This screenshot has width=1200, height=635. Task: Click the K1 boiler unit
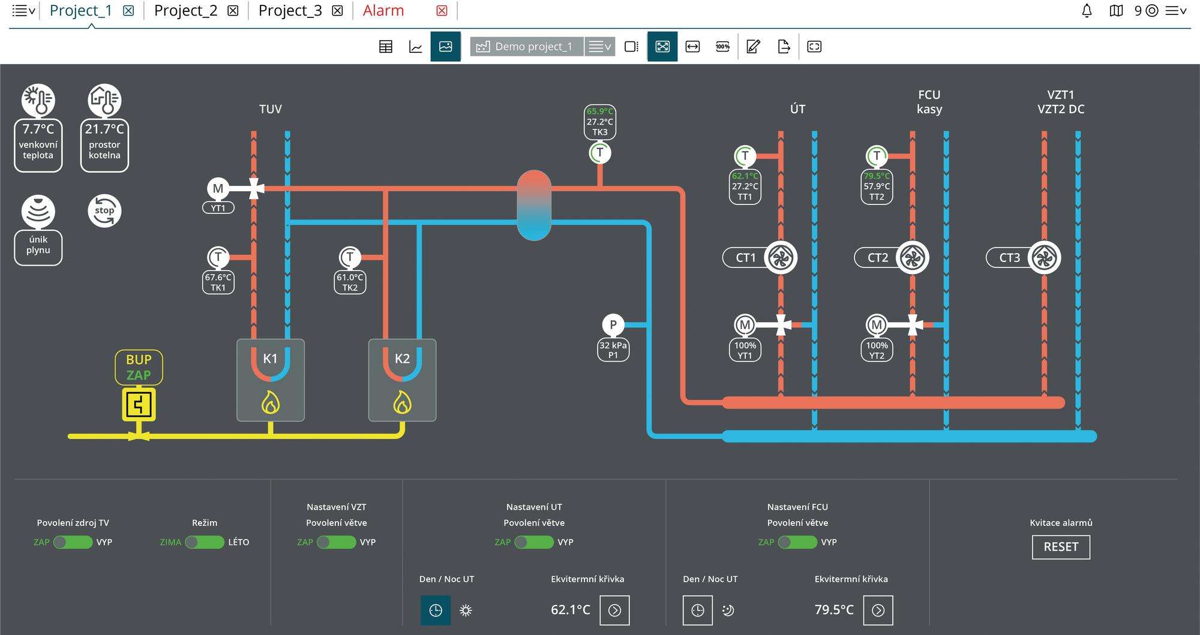tap(271, 380)
